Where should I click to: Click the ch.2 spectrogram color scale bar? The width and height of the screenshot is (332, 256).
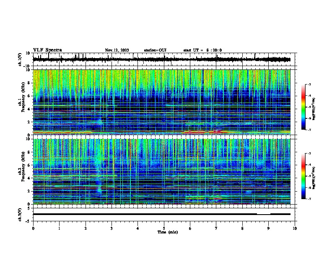click(303, 176)
